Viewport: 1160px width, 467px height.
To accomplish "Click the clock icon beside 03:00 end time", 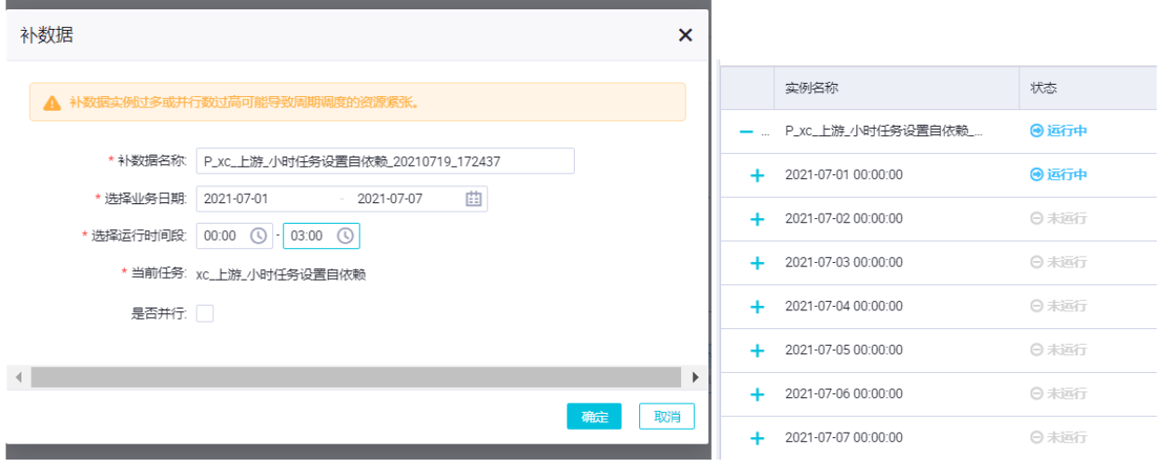I will click(x=345, y=236).
